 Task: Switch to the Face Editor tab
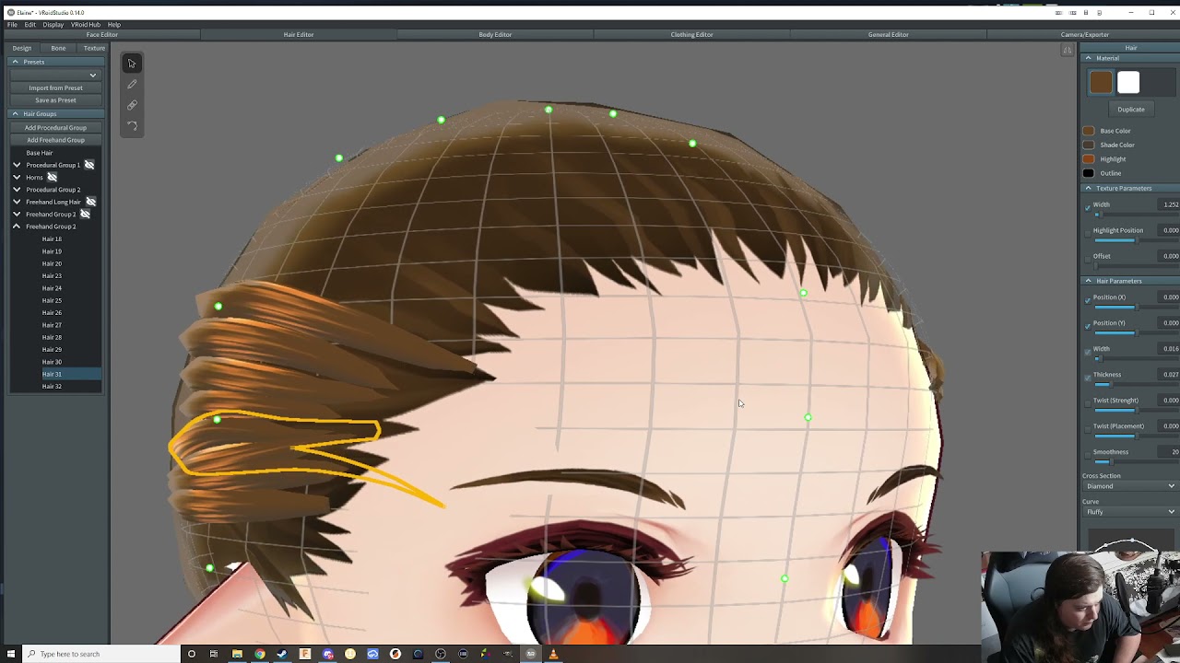101,35
